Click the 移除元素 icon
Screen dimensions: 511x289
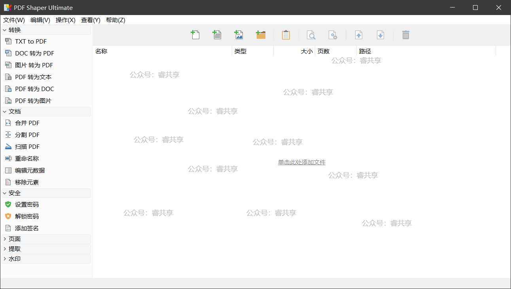pos(8,182)
